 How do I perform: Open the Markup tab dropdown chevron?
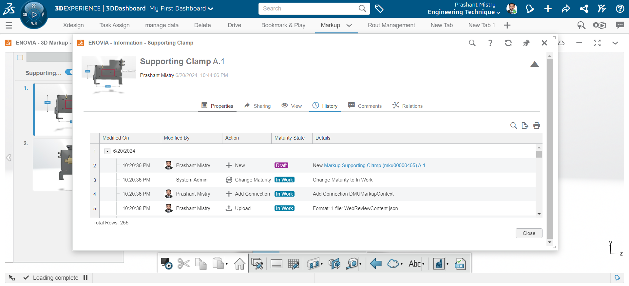click(x=349, y=25)
